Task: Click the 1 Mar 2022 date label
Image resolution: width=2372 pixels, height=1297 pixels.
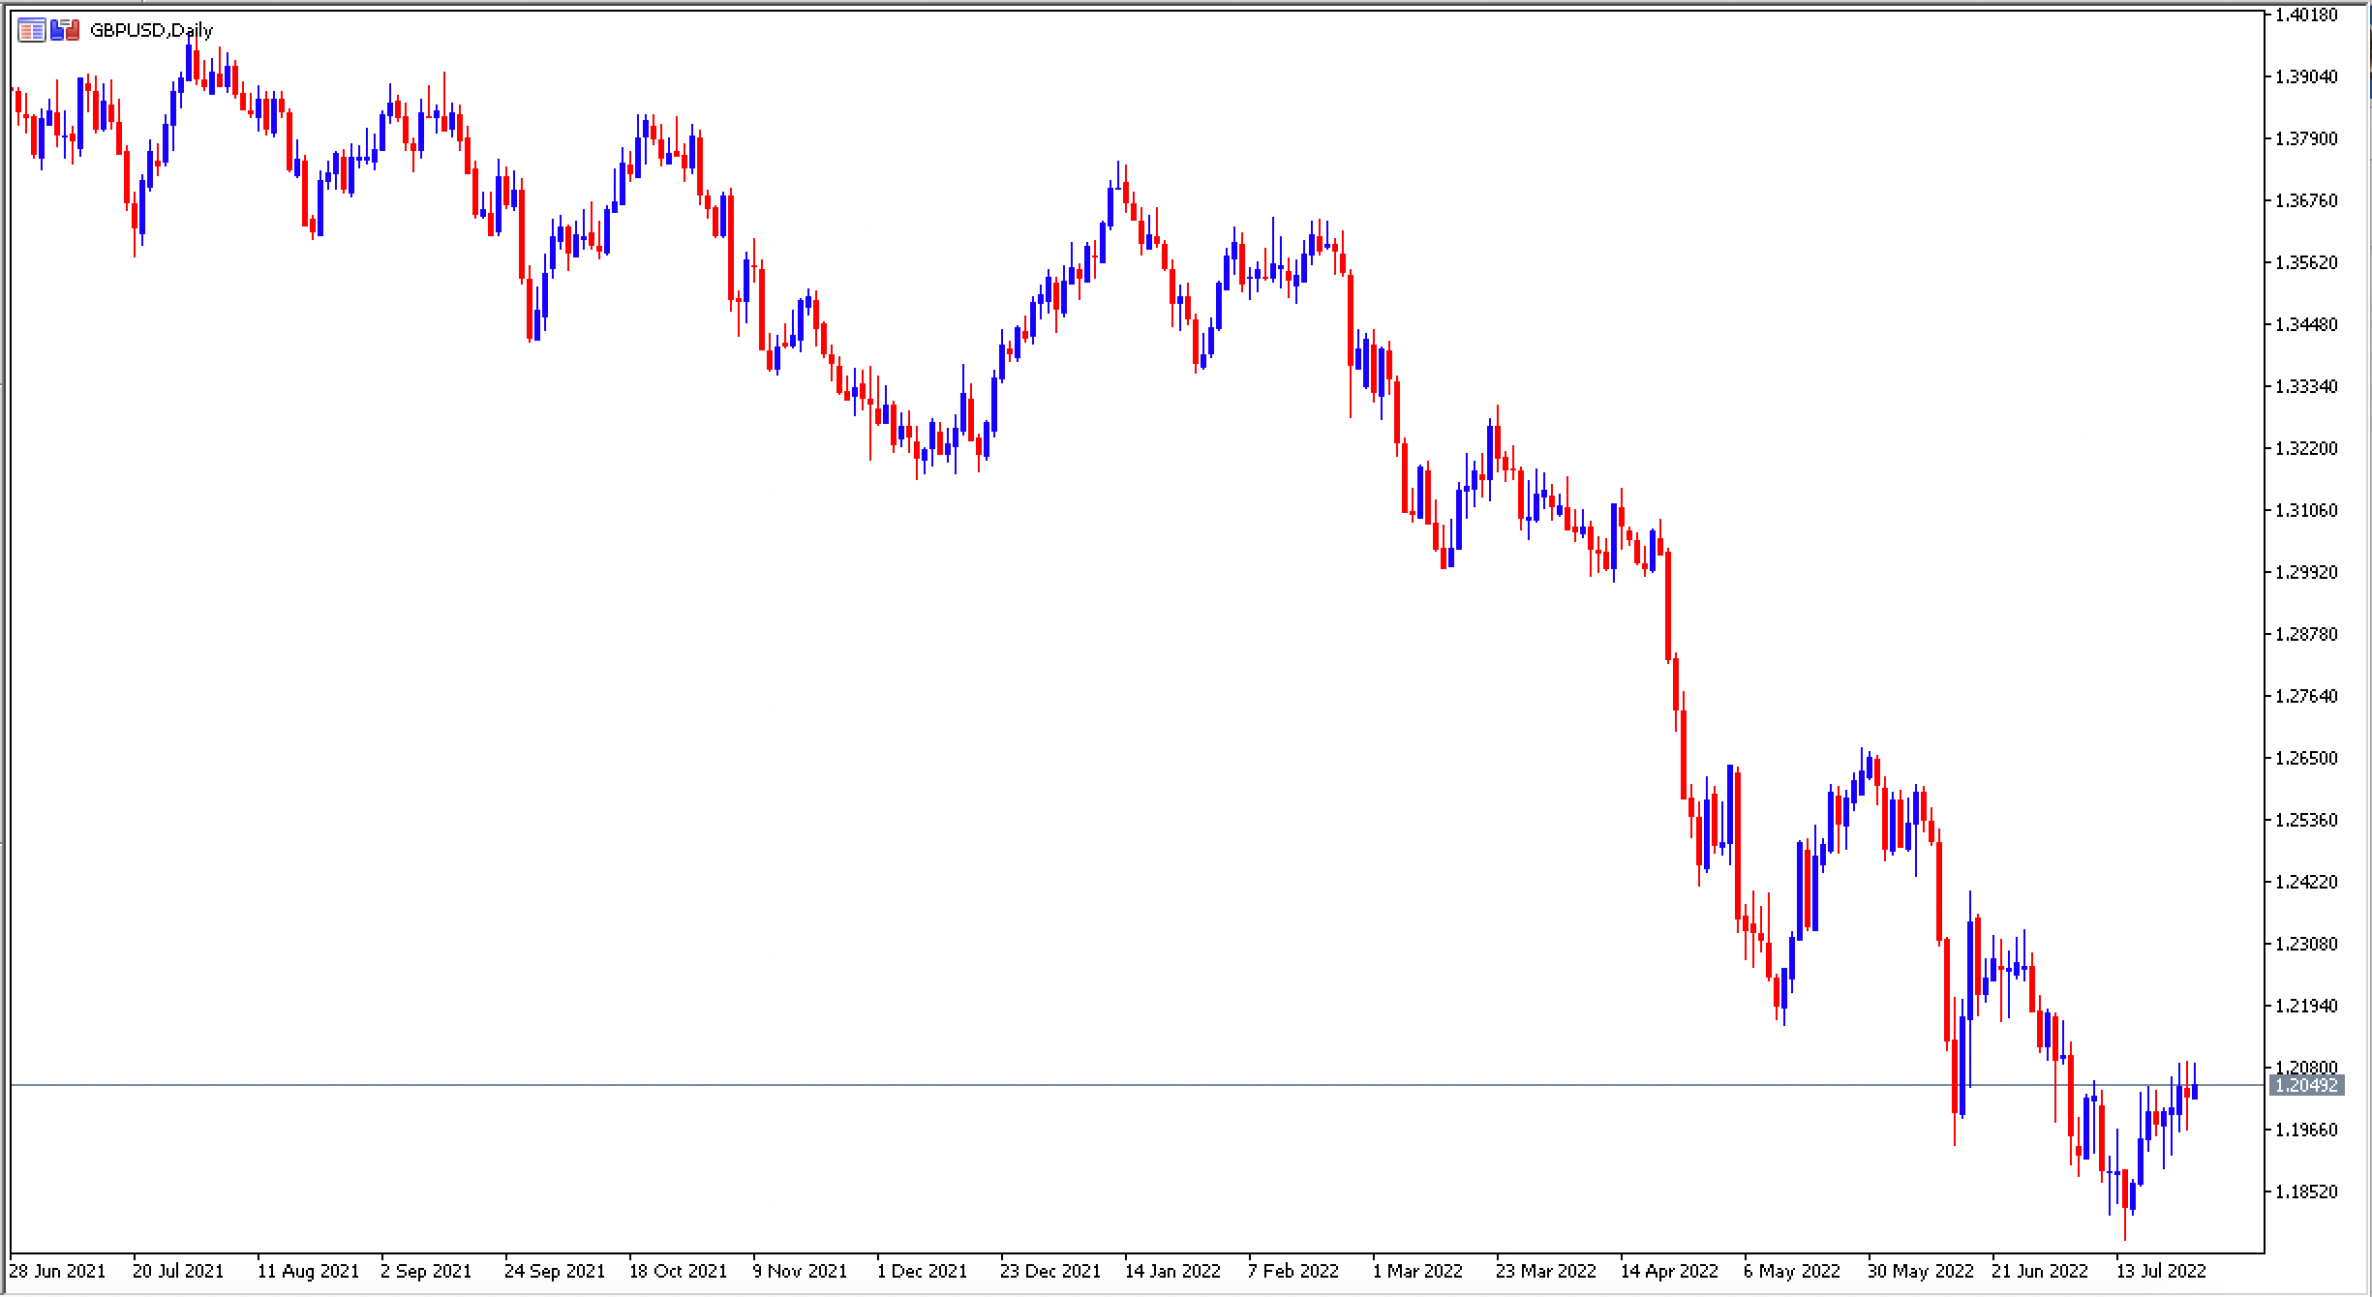Action: (1417, 1271)
